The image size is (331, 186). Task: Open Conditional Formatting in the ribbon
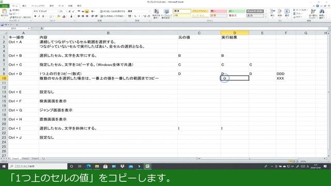tap(156, 14)
